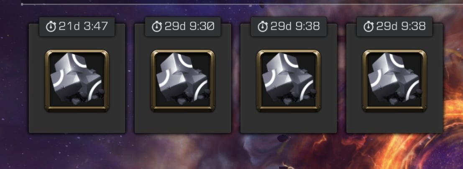Viewport: 463px width, 169px height.
Task: Select the crystal item in the fourth card
Action: pyautogui.click(x=394, y=81)
